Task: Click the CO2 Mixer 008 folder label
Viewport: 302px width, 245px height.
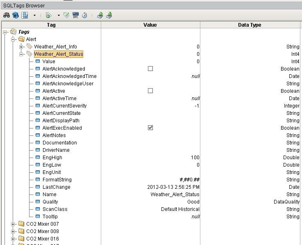Action: pyautogui.click(x=43, y=231)
